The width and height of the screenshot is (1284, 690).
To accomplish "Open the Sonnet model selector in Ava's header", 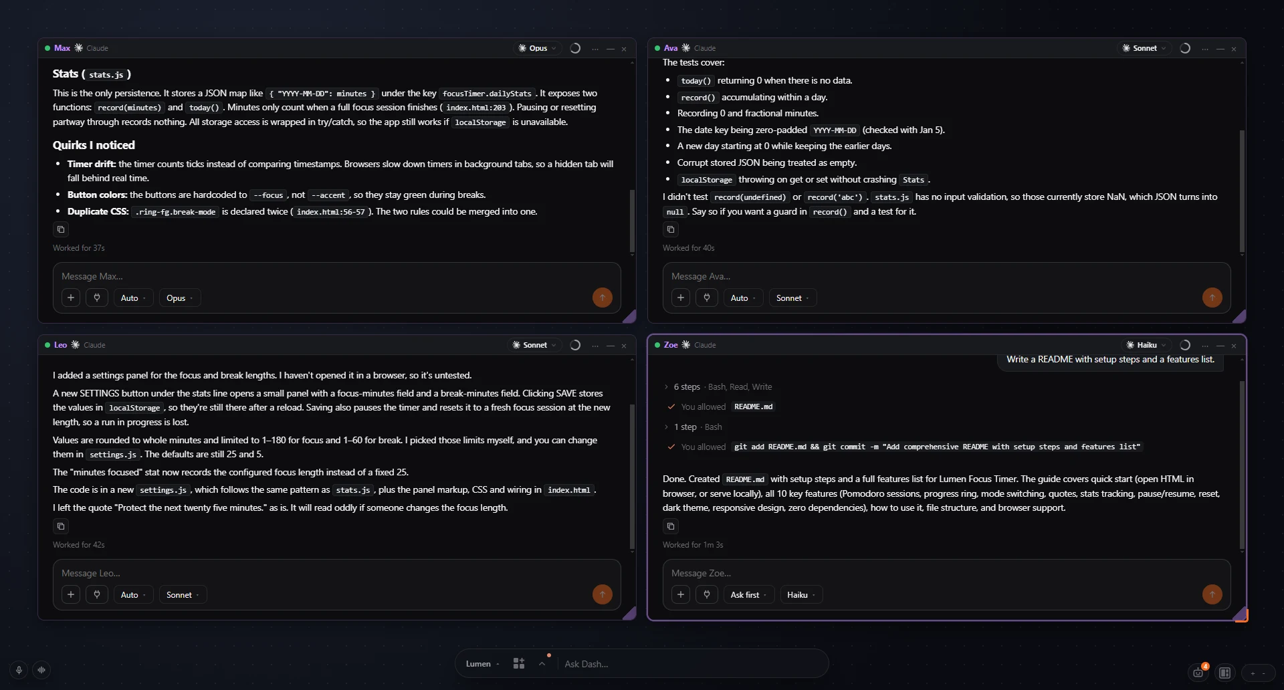I will 1144,48.
